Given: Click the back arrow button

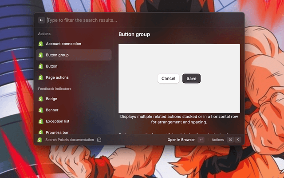Looking at the screenshot, I should tap(41, 20).
